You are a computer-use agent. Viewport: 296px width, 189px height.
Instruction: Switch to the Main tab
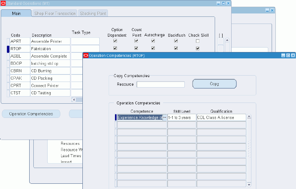[16, 13]
